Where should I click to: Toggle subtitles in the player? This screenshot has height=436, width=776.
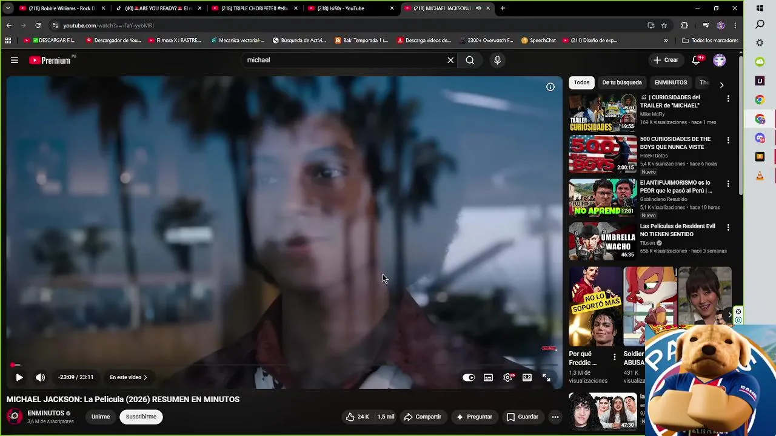[x=488, y=377]
